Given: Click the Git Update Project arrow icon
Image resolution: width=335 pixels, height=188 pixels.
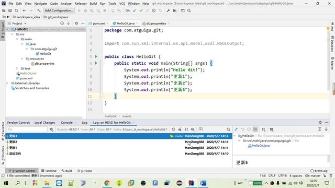Looking at the screenshot, I should tap(135, 10).
